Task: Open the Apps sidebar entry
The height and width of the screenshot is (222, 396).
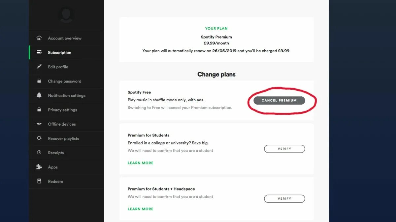Action: pos(53,167)
